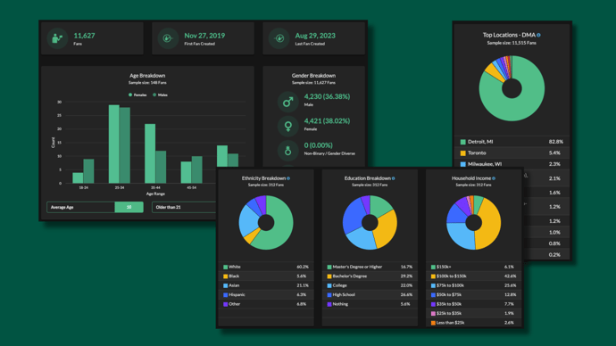Click the non-binary gender icon

click(288, 151)
